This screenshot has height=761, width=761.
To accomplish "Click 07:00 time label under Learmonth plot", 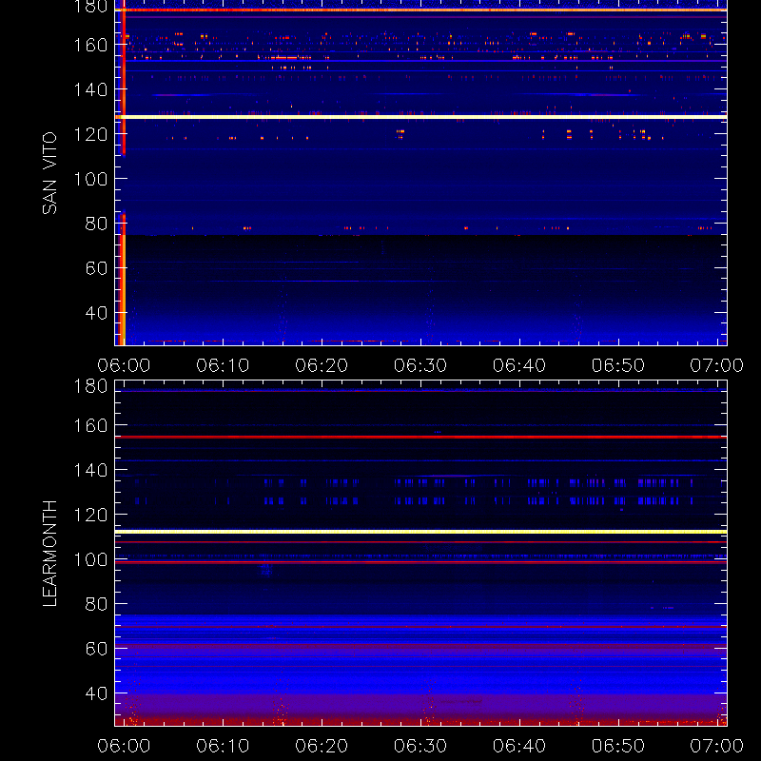I will pyautogui.click(x=717, y=746).
